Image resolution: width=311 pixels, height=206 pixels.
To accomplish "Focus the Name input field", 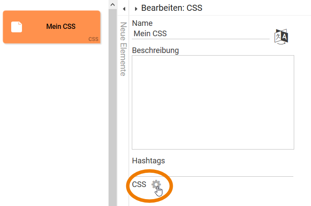I will coord(201,34).
